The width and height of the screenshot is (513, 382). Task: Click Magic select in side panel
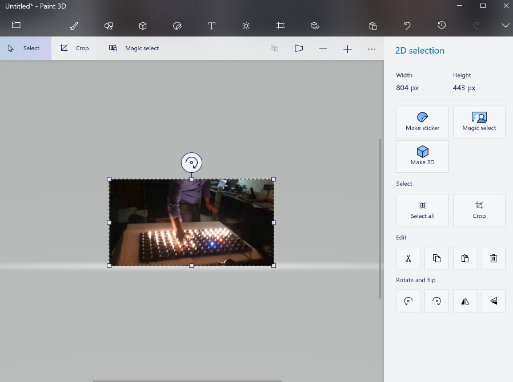(x=479, y=122)
